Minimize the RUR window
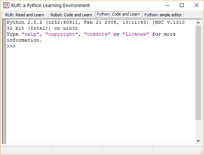Screen dimensions: 204x155 pos(168,5)
